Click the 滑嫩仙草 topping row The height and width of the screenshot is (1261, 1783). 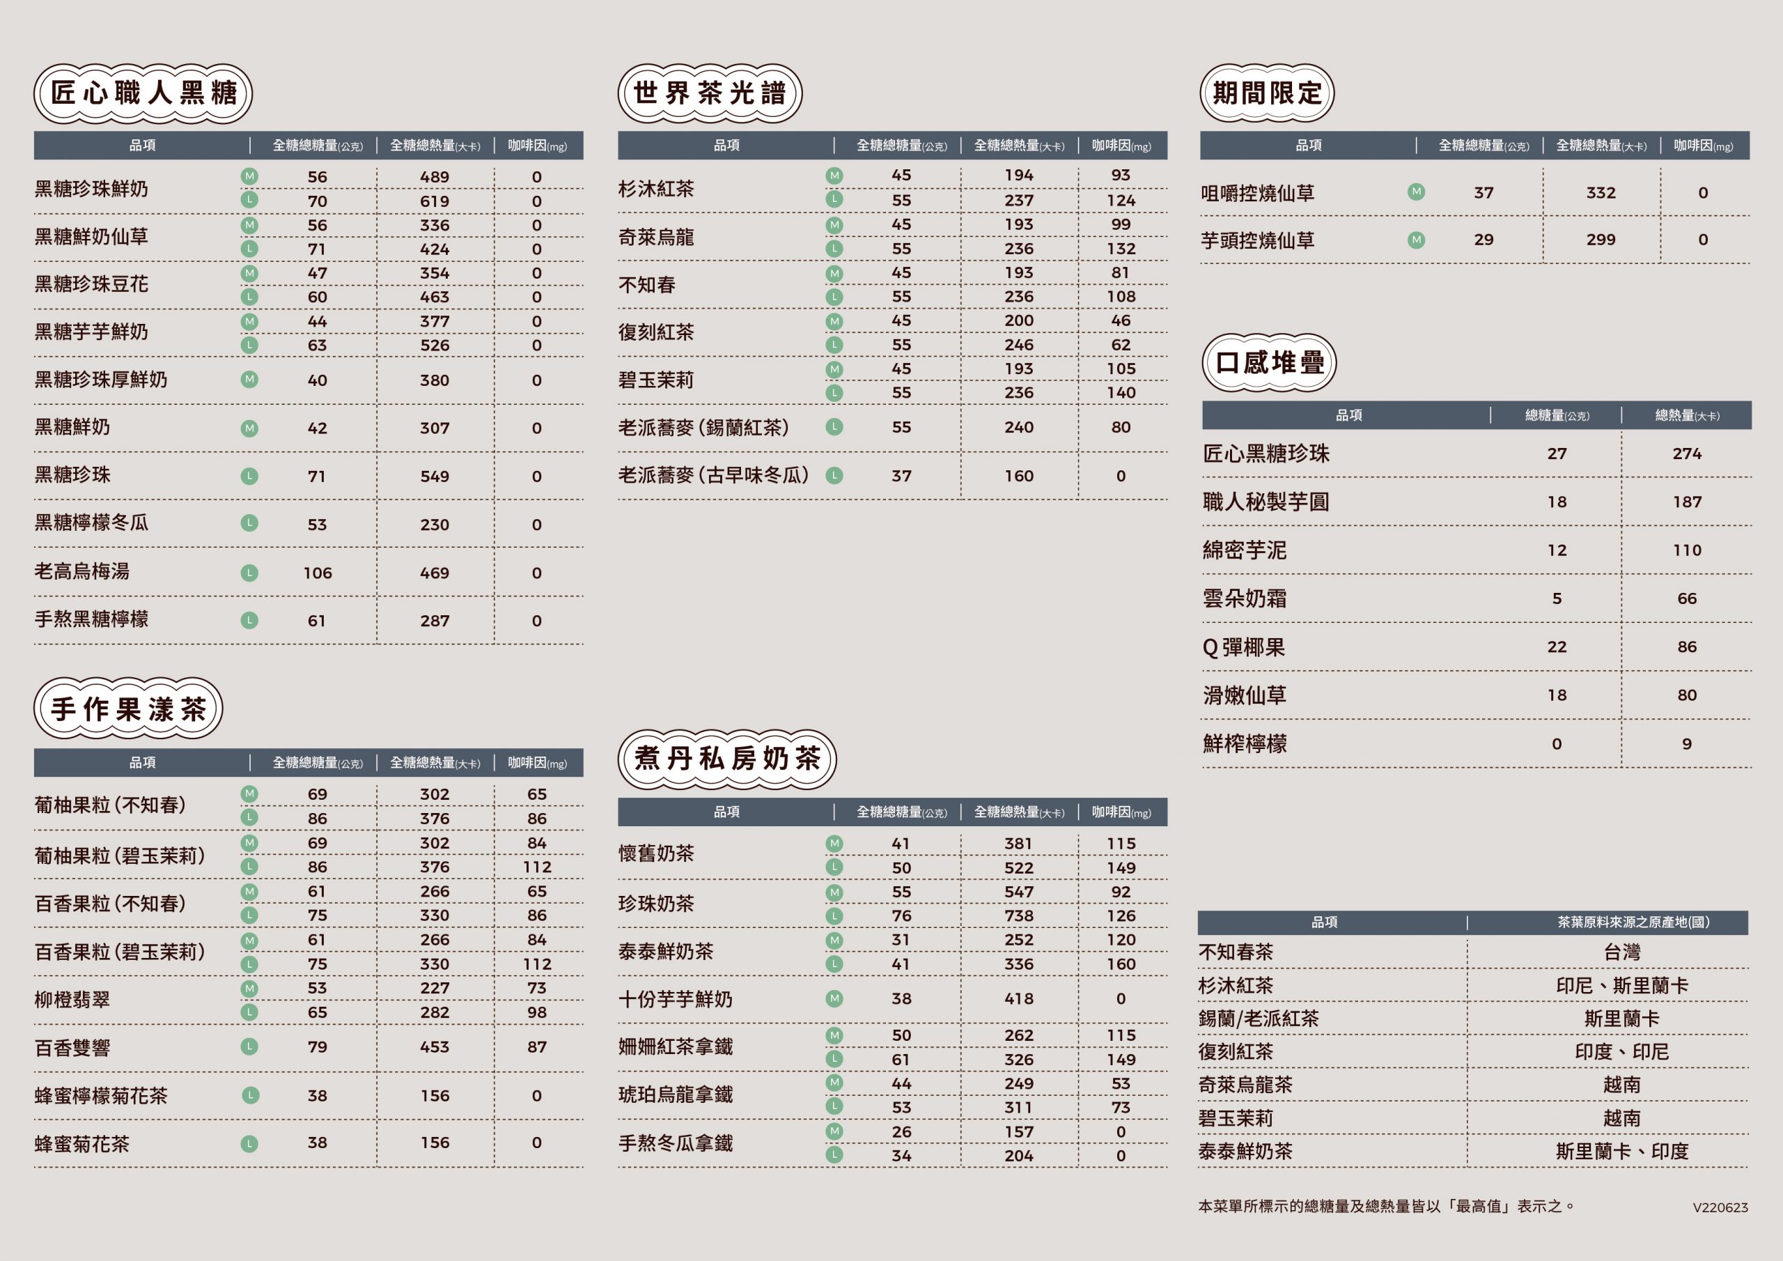pyautogui.click(x=1477, y=695)
